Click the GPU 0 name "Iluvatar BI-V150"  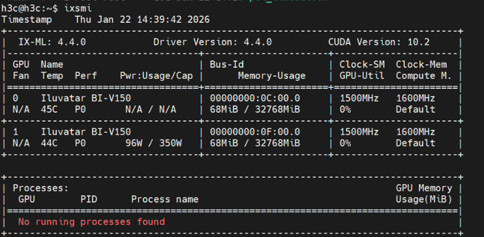86,98
